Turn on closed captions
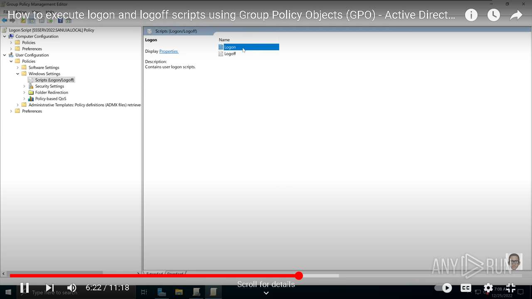The image size is (532, 299). [x=466, y=288]
